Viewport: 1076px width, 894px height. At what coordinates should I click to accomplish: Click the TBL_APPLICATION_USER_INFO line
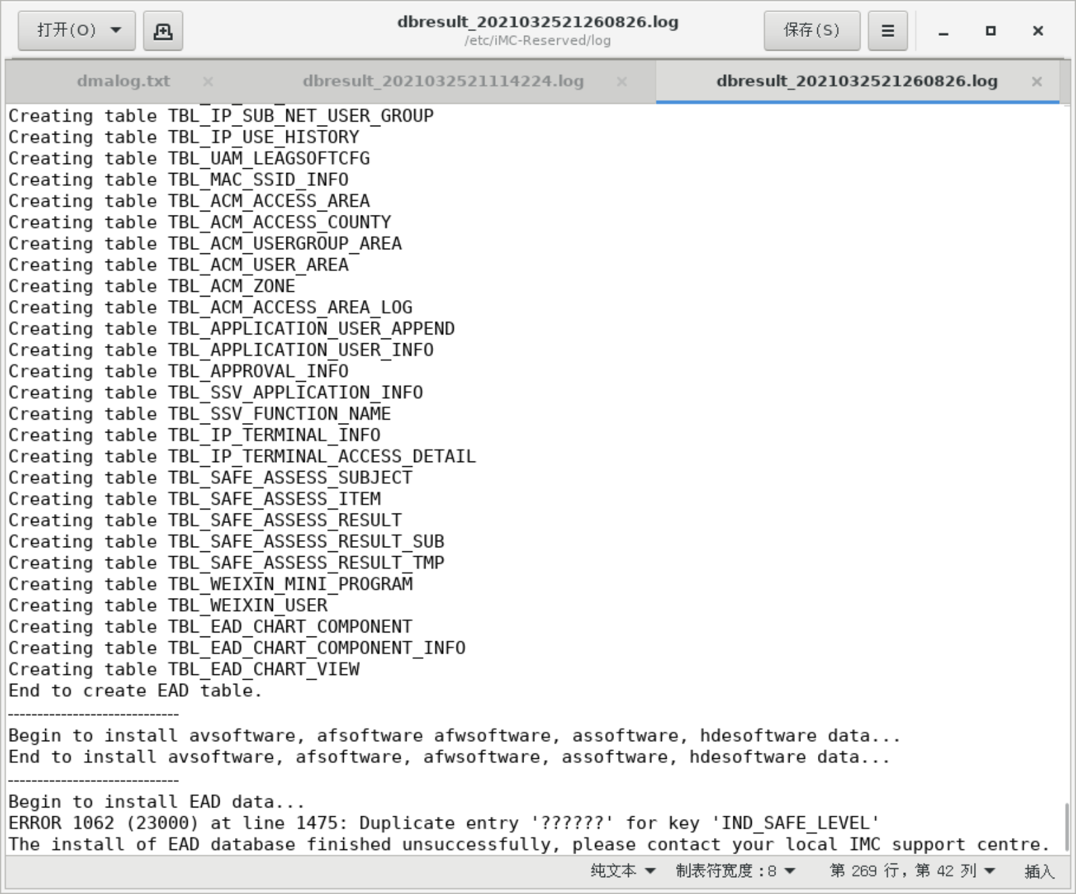pos(221,350)
